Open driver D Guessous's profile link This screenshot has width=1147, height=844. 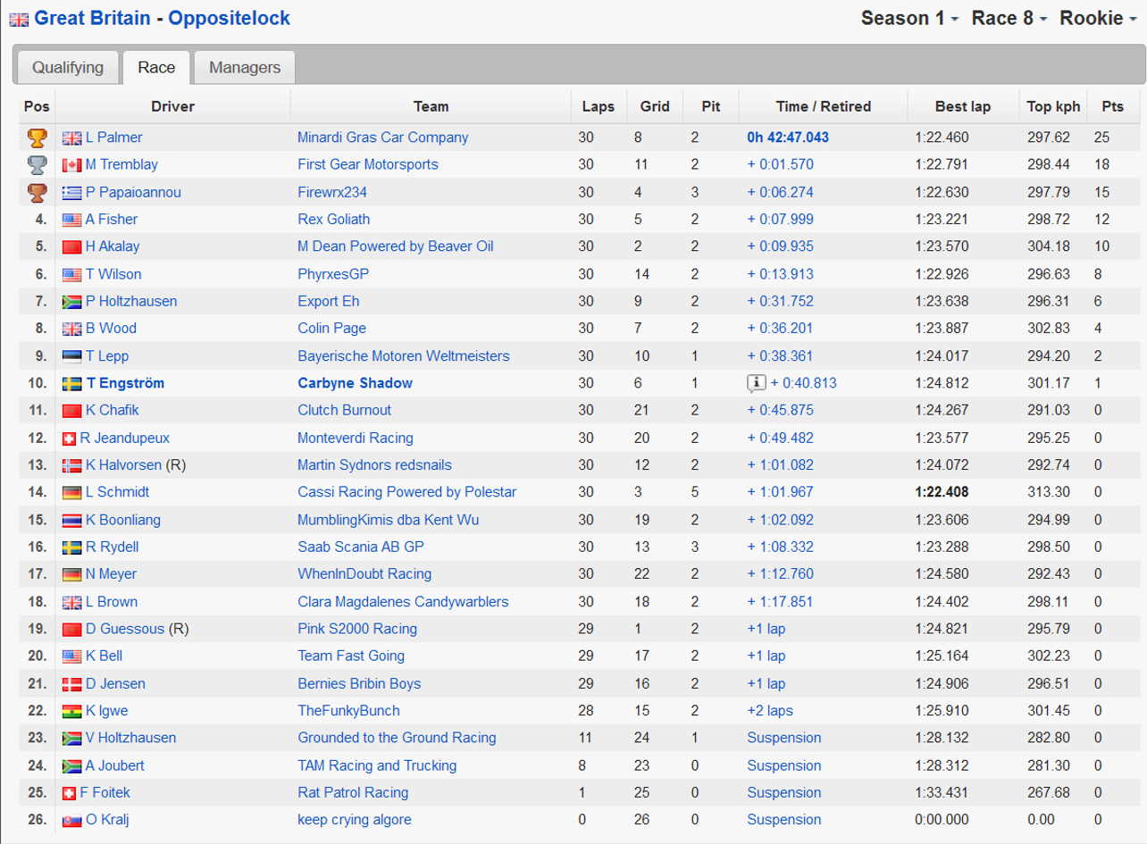(125, 629)
